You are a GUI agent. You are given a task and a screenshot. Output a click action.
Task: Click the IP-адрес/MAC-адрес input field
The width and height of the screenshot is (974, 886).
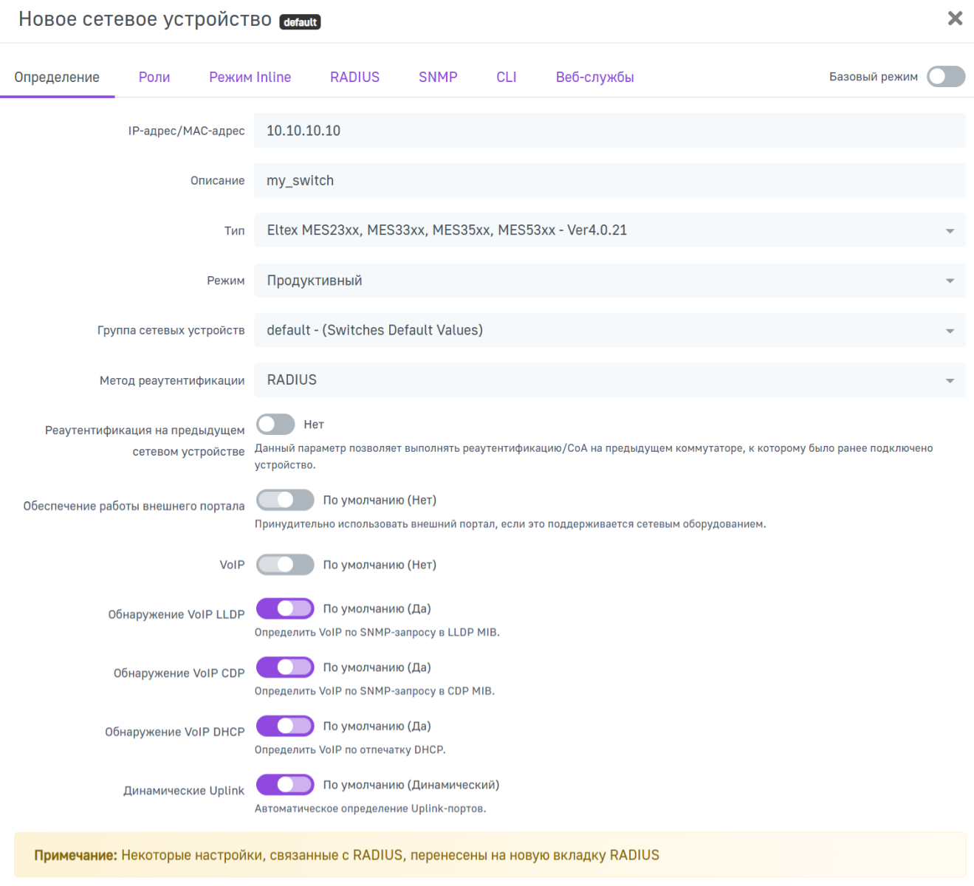coord(609,131)
